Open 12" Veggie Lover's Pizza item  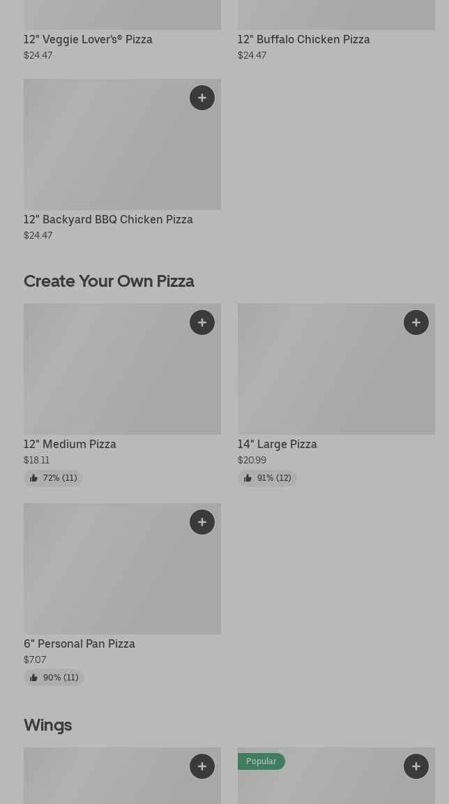click(x=88, y=40)
